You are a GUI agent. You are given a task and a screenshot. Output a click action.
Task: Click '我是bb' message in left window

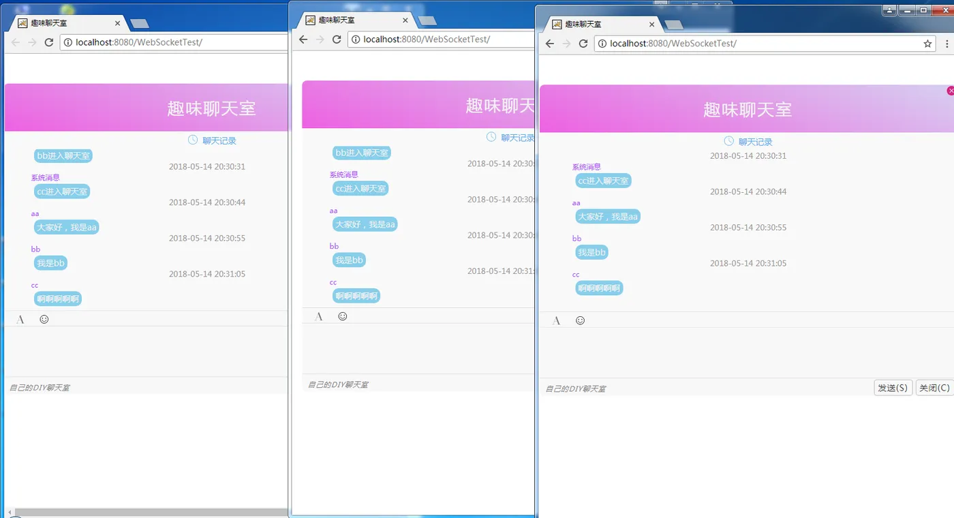point(51,263)
